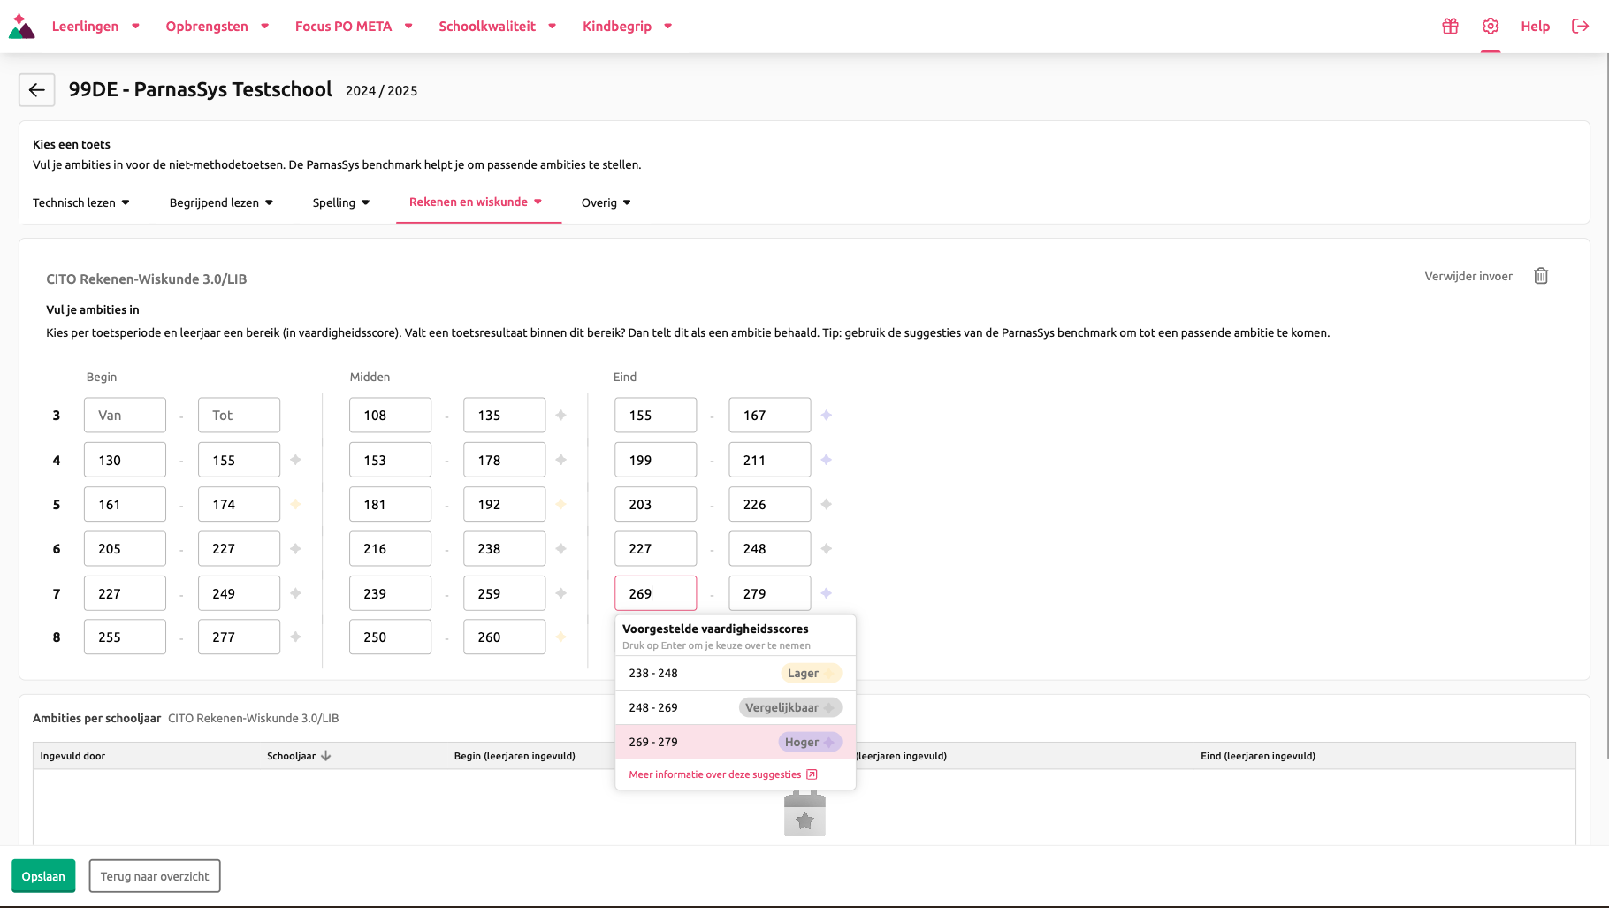
Task: Click the Begin (leerjaren ingevuld) column header
Action: click(x=515, y=756)
